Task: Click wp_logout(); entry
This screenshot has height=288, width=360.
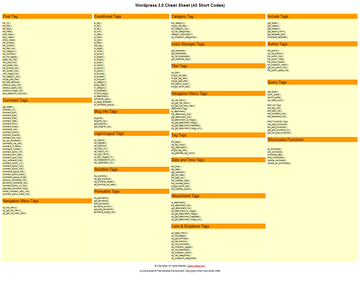Action: coord(100,140)
